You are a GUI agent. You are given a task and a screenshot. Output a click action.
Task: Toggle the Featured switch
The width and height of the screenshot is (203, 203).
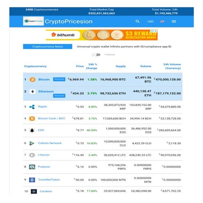pyautogui.click(x=96, y=55)
